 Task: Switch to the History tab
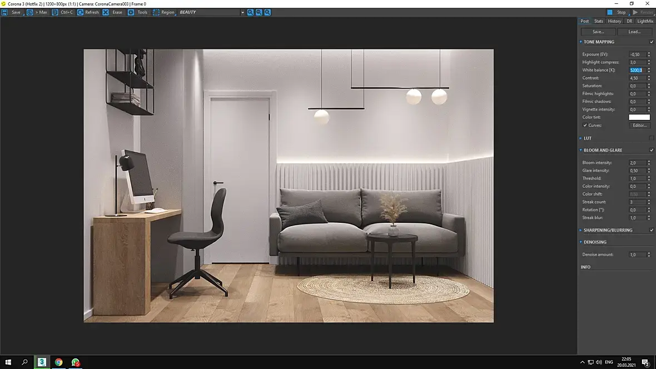tap(614, 21)
